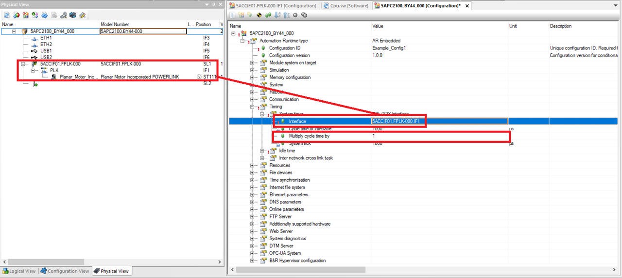Expand the Memory configuration node

coord(252,77)
